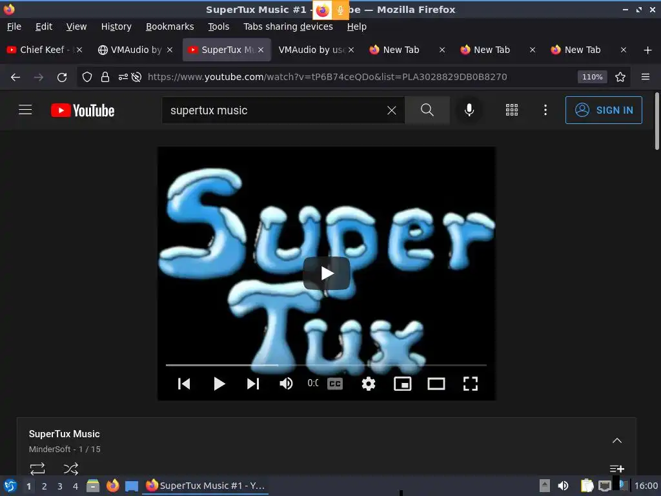The image size is (661, 496).
Task: Open the View menu
Action: pos(76,26)
